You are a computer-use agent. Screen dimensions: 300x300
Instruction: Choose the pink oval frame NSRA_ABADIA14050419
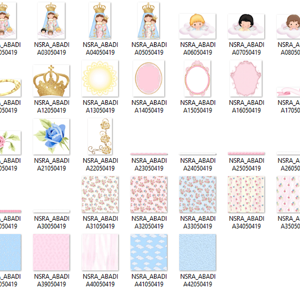click(x=149, y=78)
